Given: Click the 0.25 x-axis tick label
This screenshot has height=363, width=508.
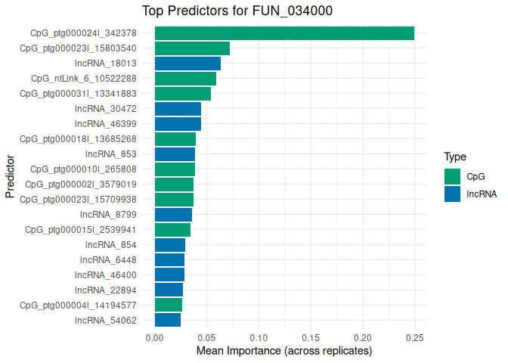Looking at the screenshot, I should [414, 337].
